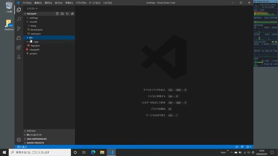278x156 pixels.
Task: Open the Source Control view
Action: pos(19,29)
